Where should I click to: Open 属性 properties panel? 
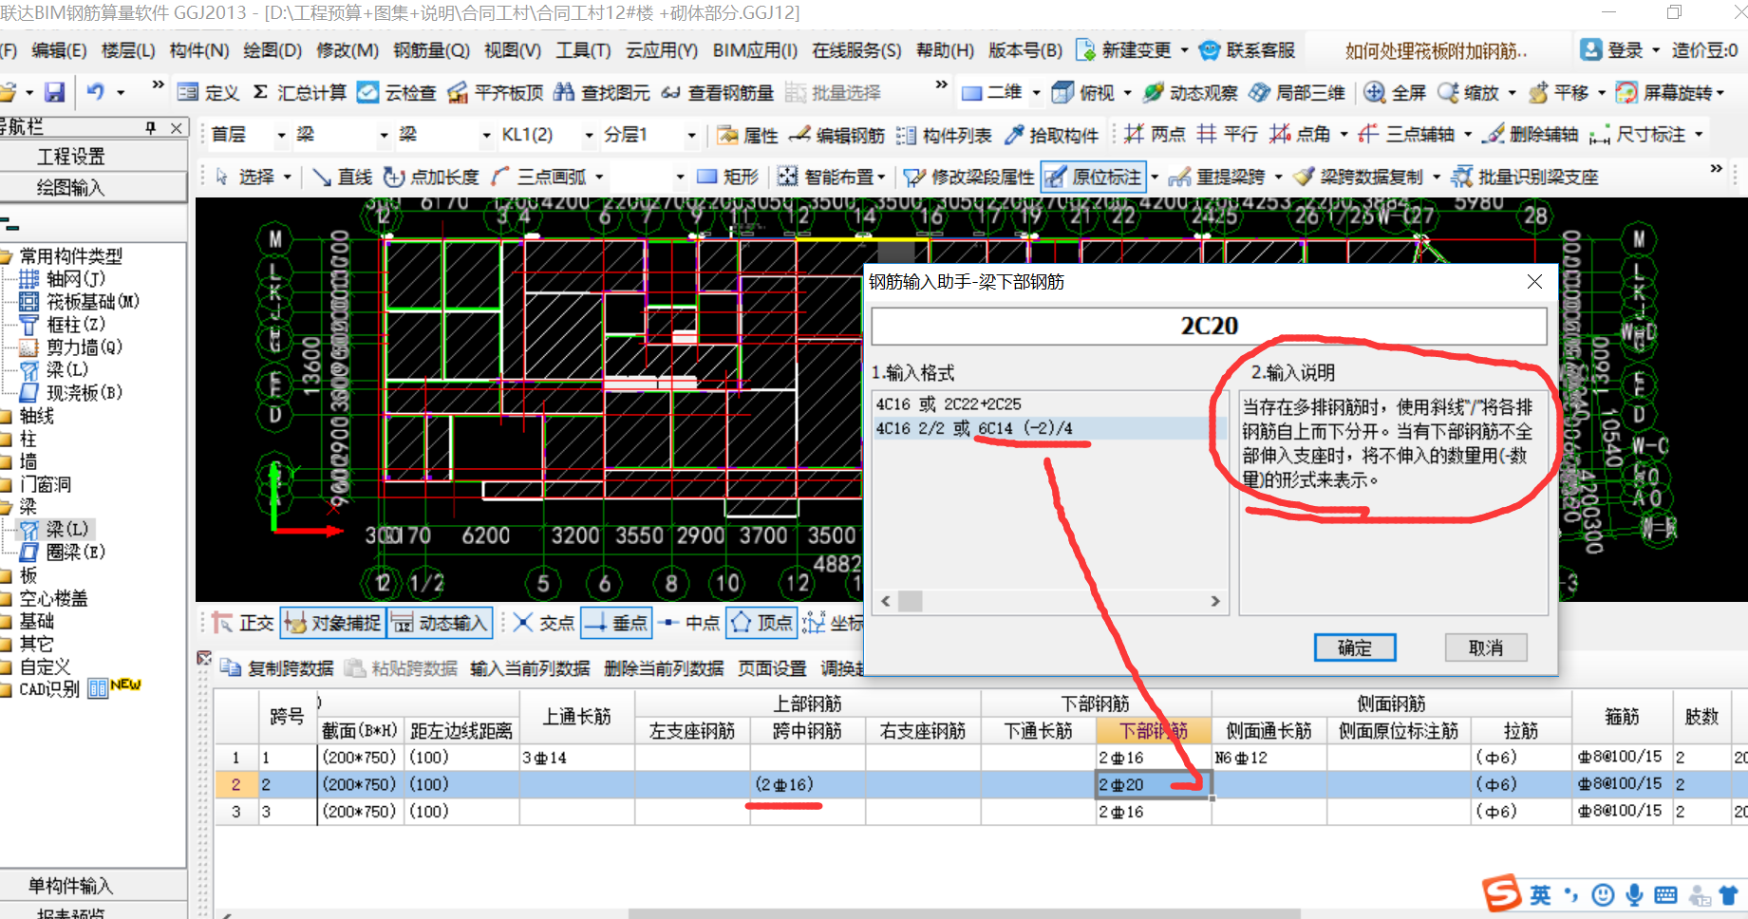pos(748,135)
